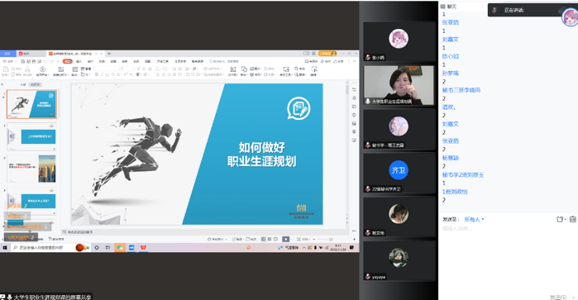This screenshot has height=300, width=578.
Task: Click the undo arrow in the quick access toolbar
Action: coord(45,61)
